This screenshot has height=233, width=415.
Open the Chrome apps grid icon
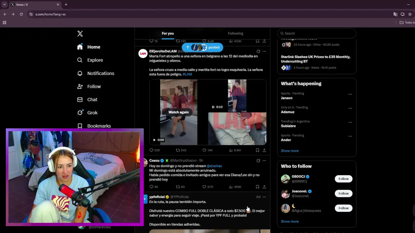(4, 23)
